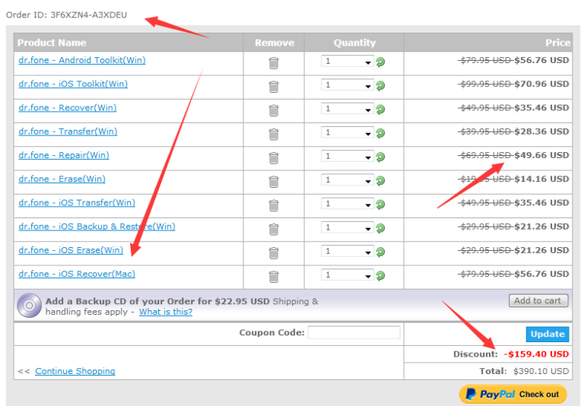Open dr.fone - Android Toolkit(Win) link

(x=82, y=60)
